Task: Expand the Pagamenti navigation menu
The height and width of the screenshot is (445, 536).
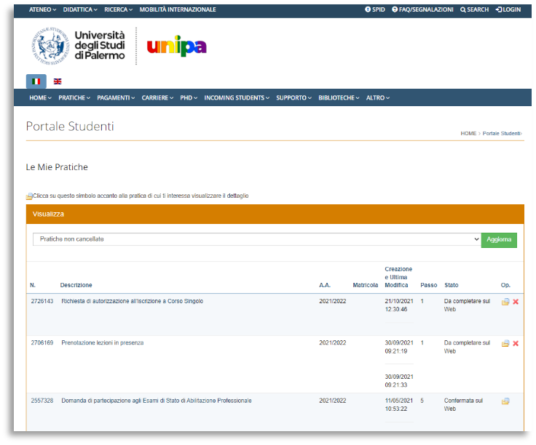Action: [116, 98]
